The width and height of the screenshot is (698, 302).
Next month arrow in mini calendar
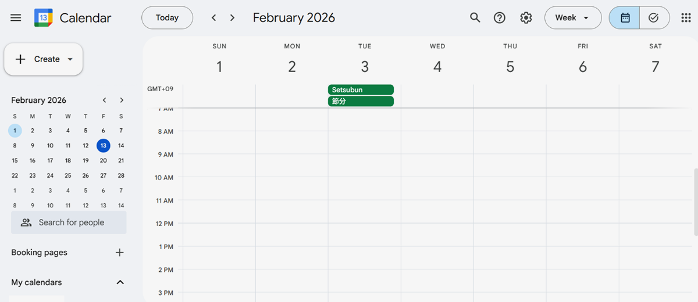(122, 100)
